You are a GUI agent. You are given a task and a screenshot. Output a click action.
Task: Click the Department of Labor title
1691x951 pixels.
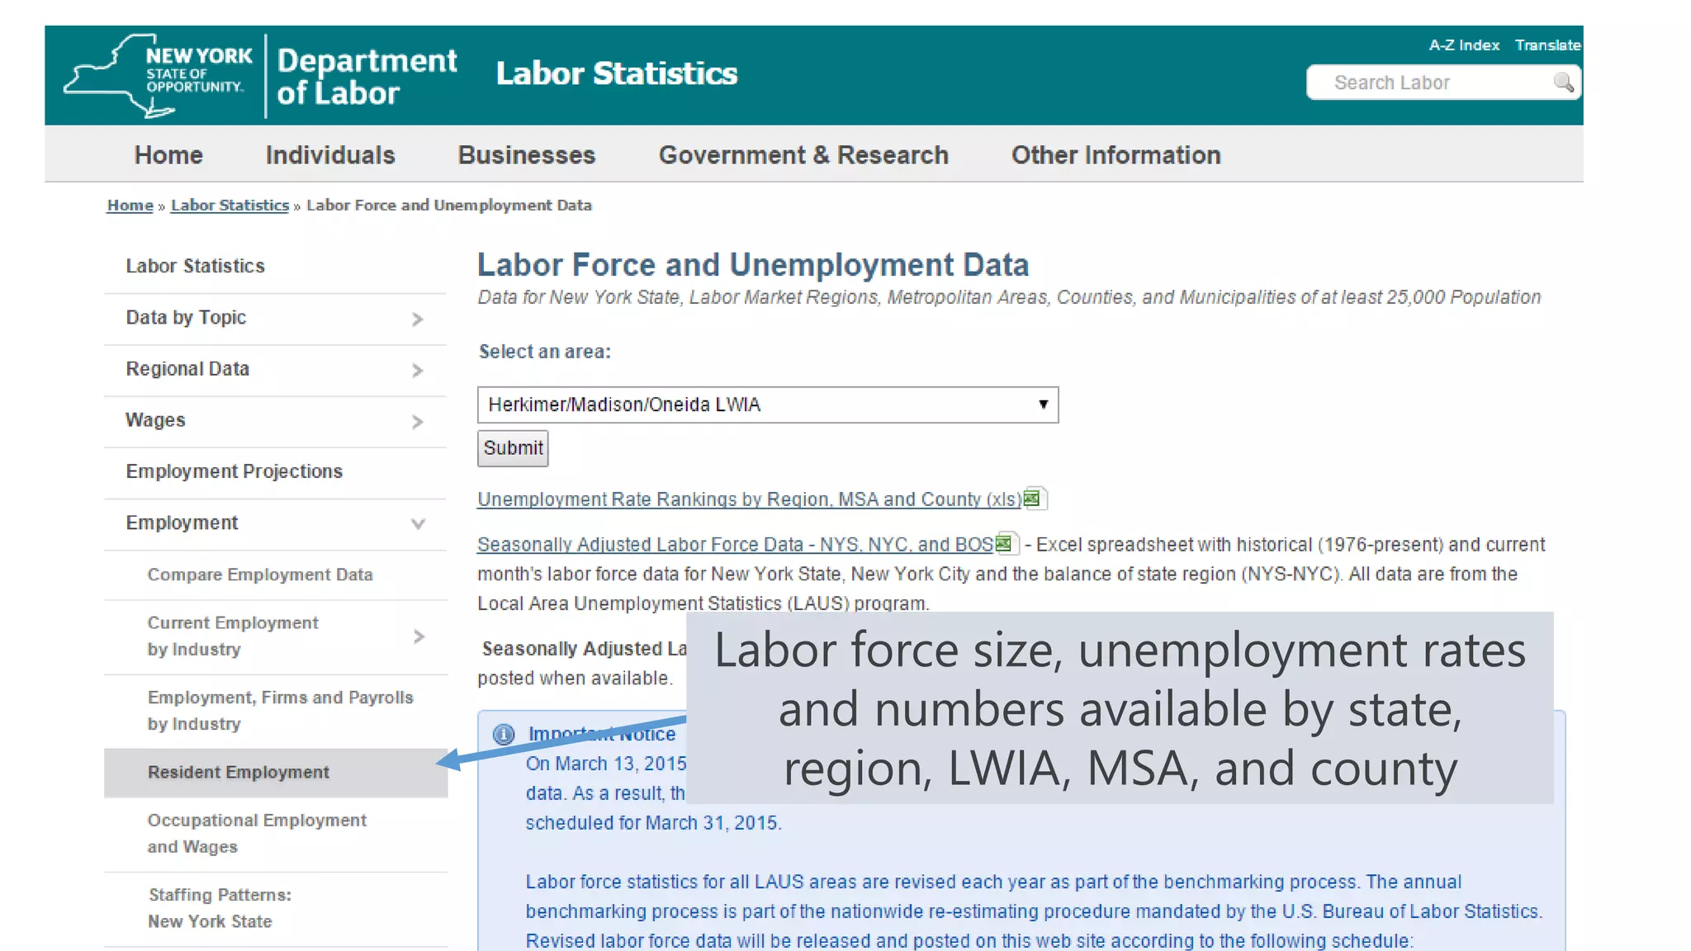click(367, 77)
